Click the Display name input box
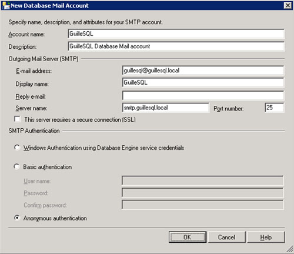The height and width of the screenshot is (254, 294). pyautogui.click(x=203, y=82)
